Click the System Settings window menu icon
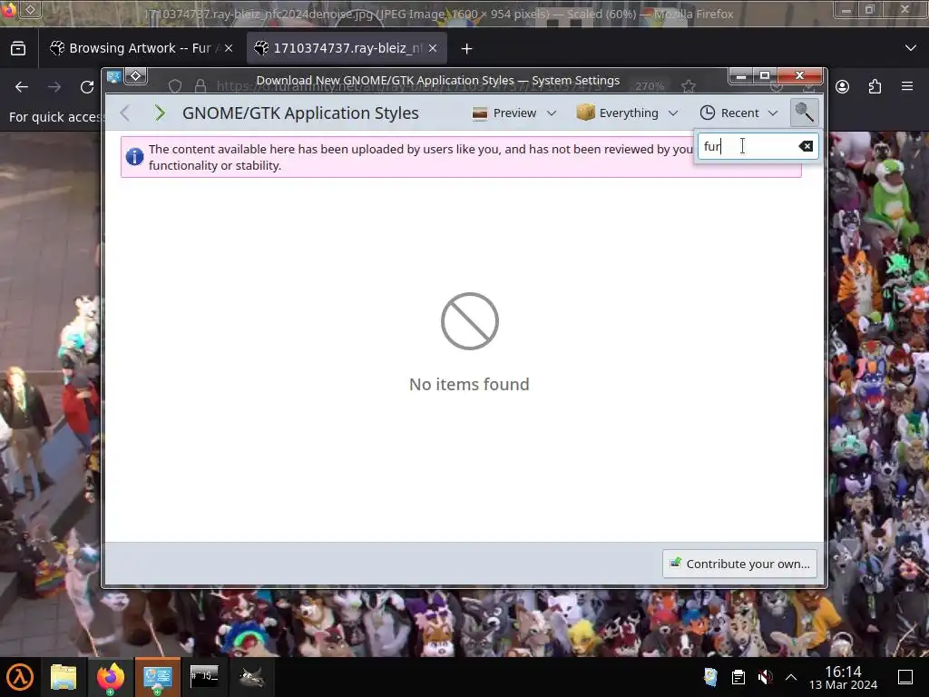The width and height of the screenshot is (929, 697). pyautogui.click(x=114, y=76)
